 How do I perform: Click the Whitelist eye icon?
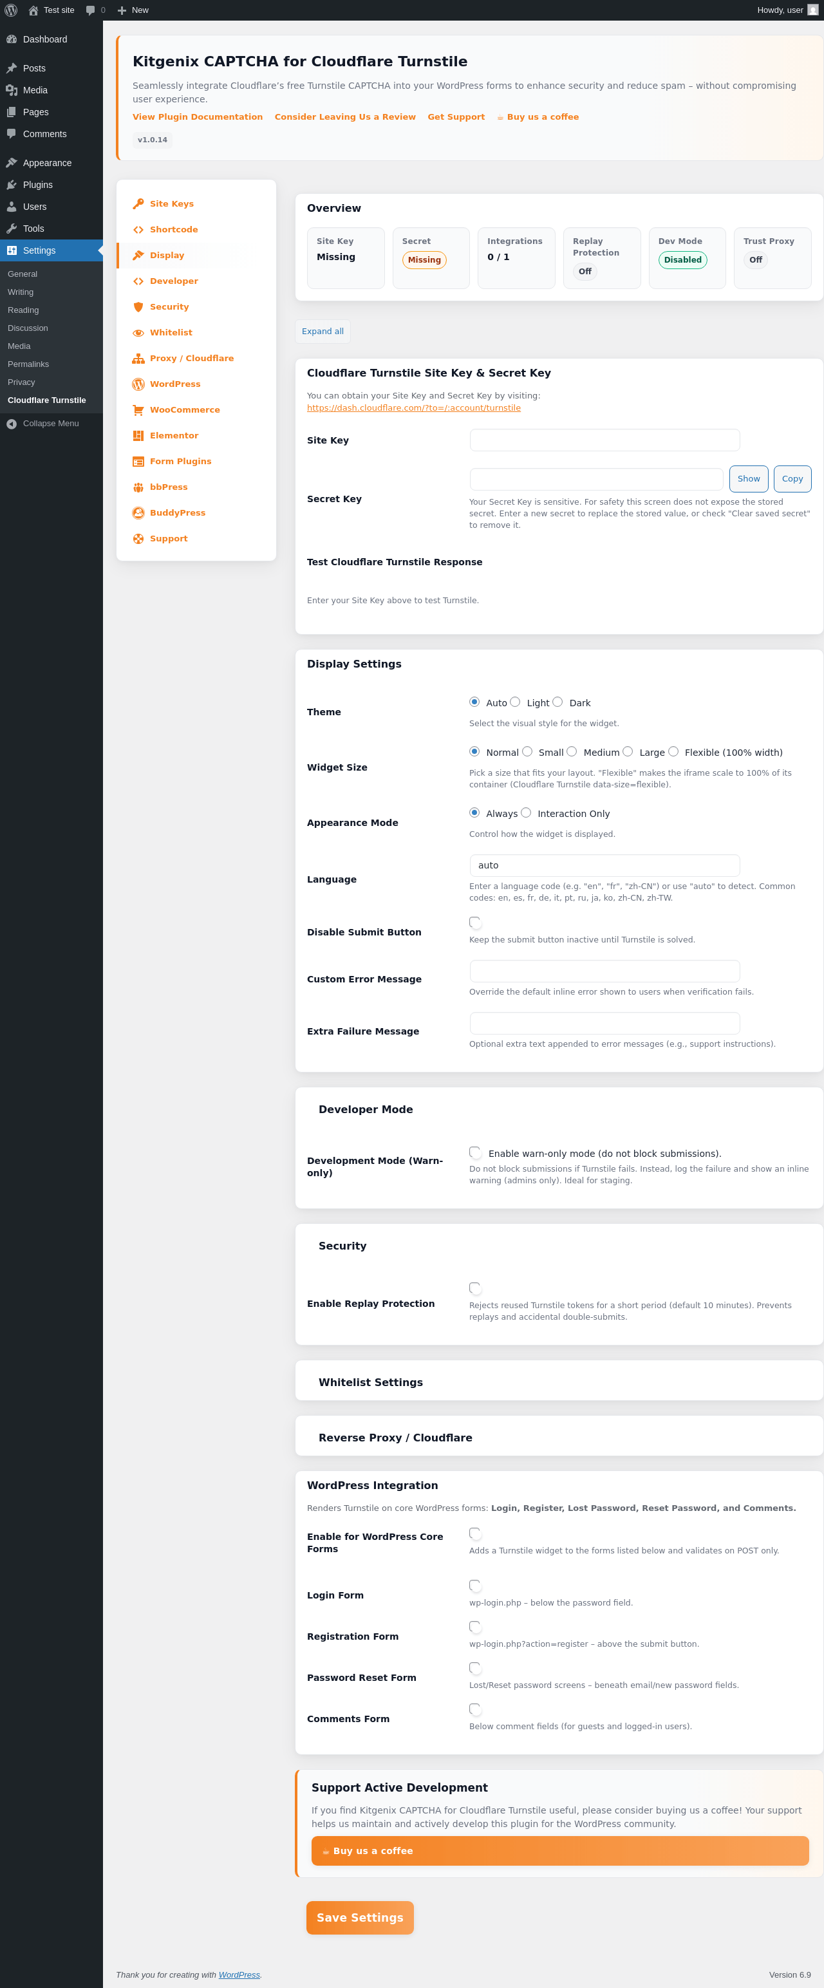pos(138,333)
